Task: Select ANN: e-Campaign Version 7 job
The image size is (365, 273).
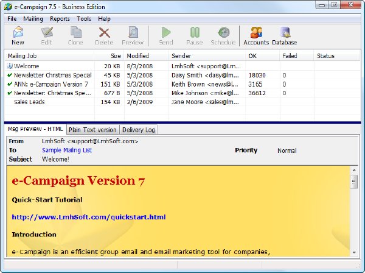Action: 51,84
